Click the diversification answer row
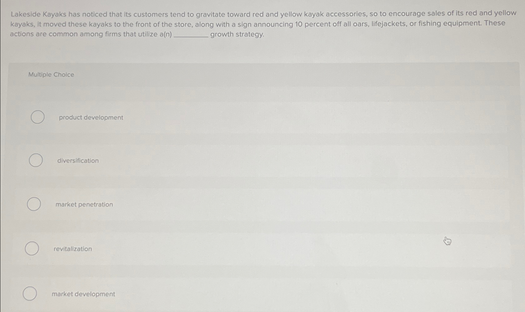Image resolution: width=525 pixels, height=312 pixels. (x=218, y=161)
